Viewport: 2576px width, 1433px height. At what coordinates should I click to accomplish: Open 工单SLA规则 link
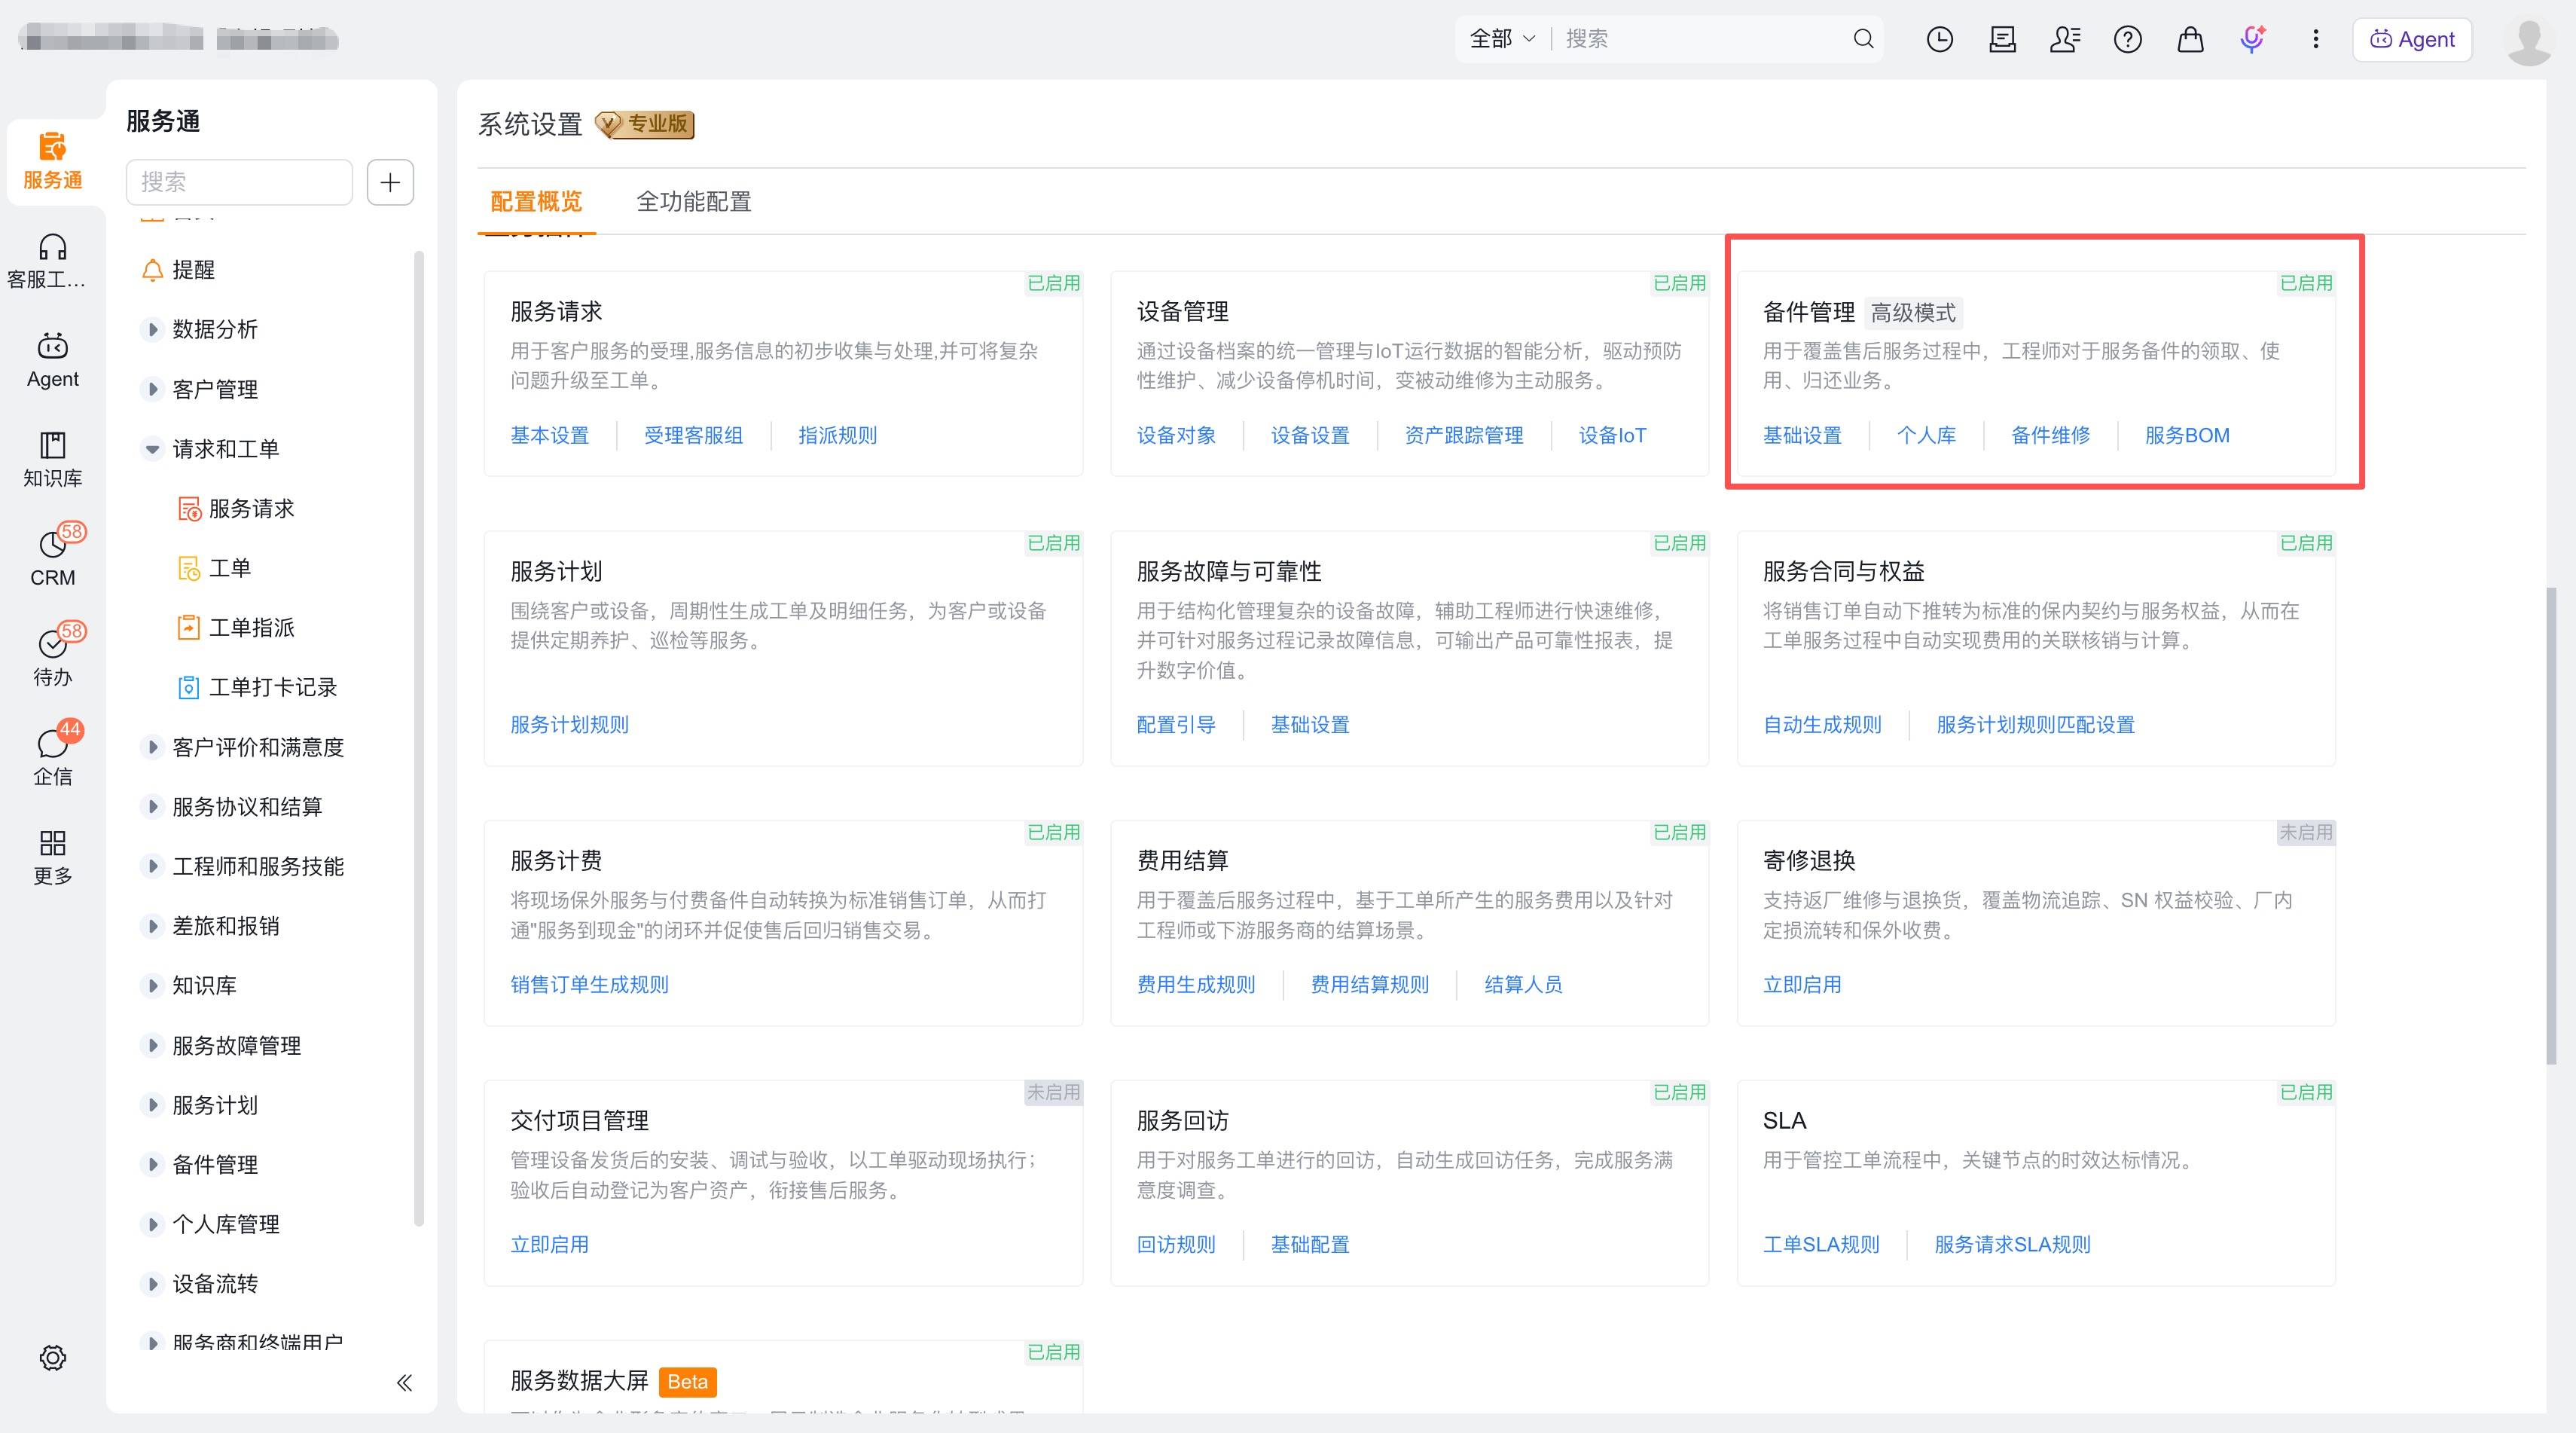coord(1820,1245)
